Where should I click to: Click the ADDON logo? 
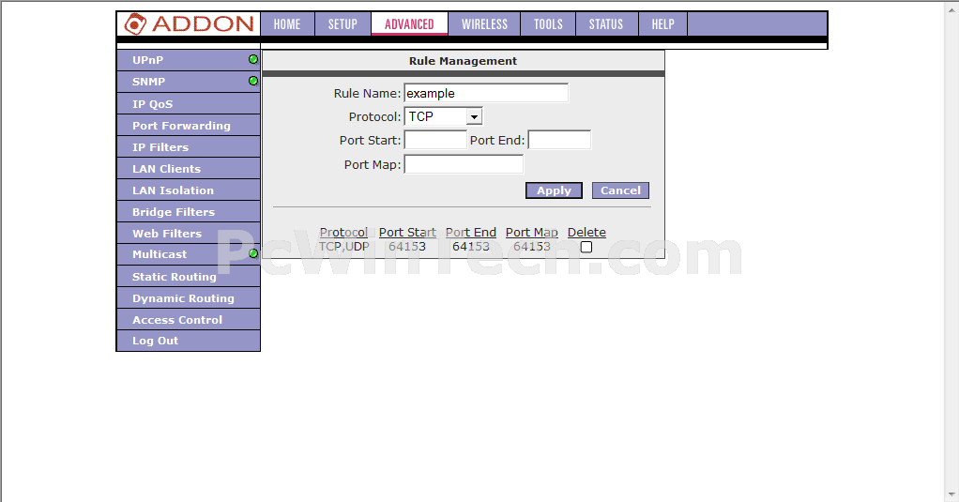[189, 23]
